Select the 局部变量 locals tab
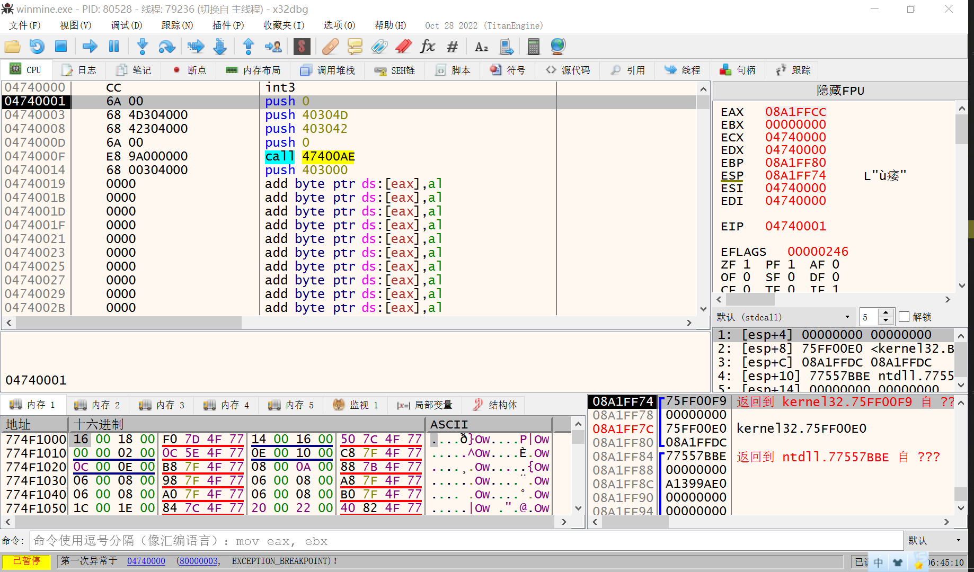The height and width of the screenshot is (572, 974). (425, 405)
